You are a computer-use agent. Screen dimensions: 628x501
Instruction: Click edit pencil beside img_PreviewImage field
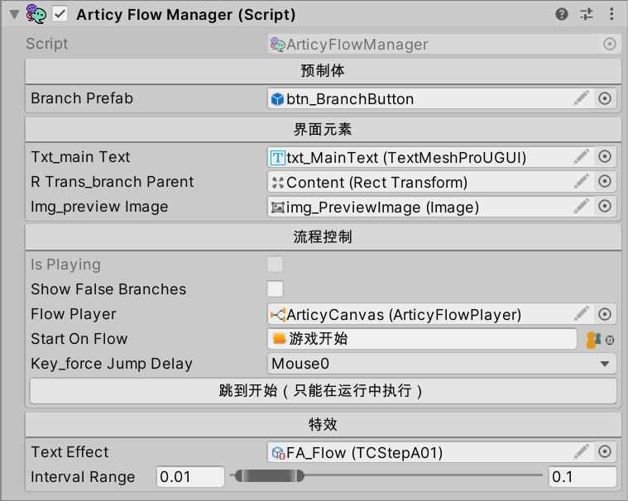[x=581, y=207]
